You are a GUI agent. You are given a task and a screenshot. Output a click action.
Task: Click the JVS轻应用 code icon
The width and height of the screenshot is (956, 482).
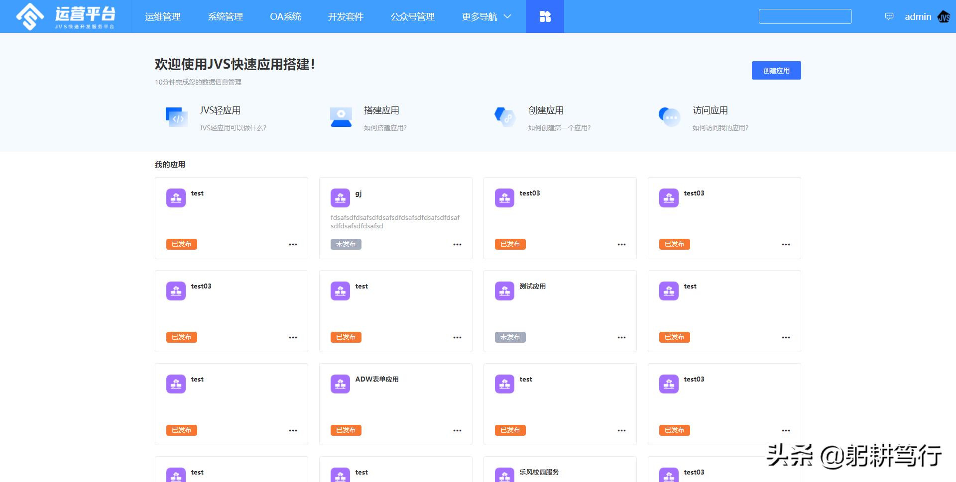[x=176, y=117]
